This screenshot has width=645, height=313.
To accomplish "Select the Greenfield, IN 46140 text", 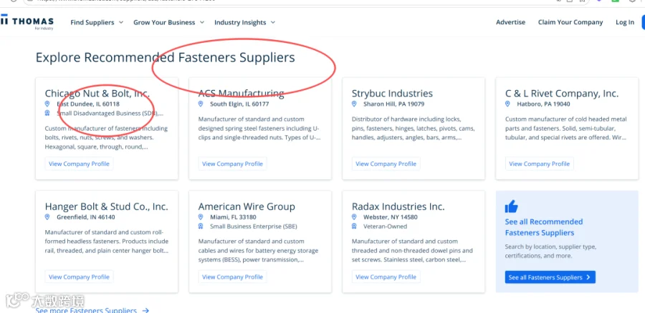I will [x=86, y=217].
